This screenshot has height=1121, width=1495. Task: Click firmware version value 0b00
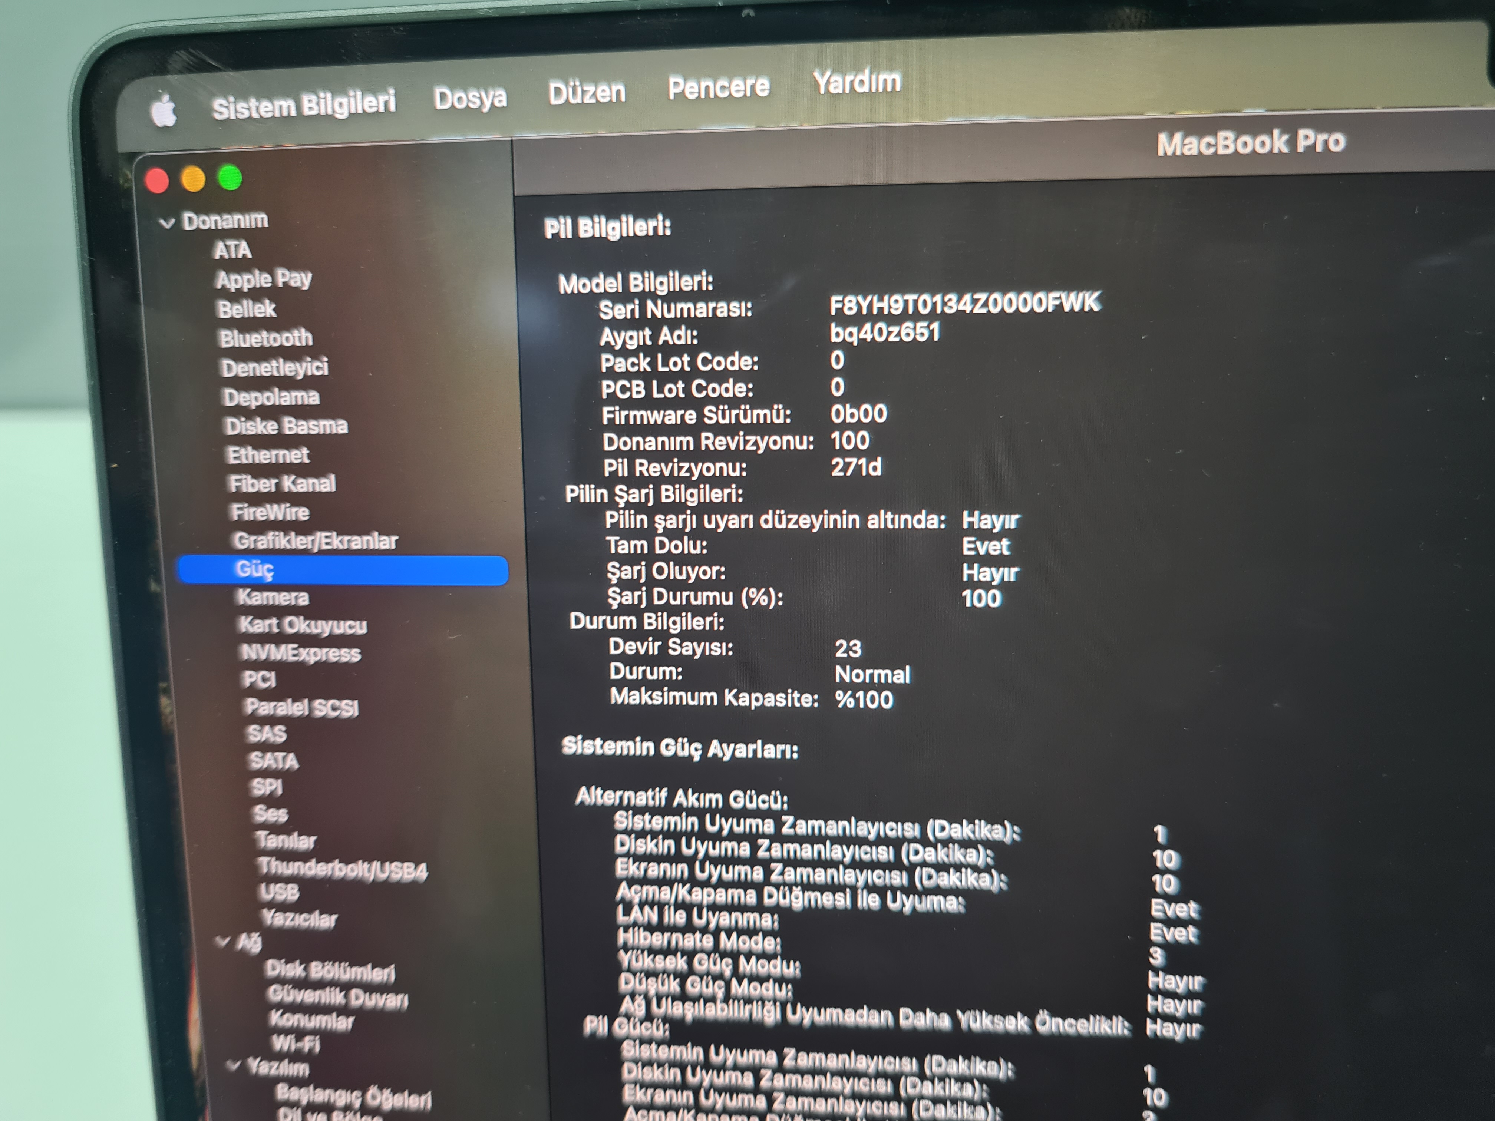pos(858,414)
